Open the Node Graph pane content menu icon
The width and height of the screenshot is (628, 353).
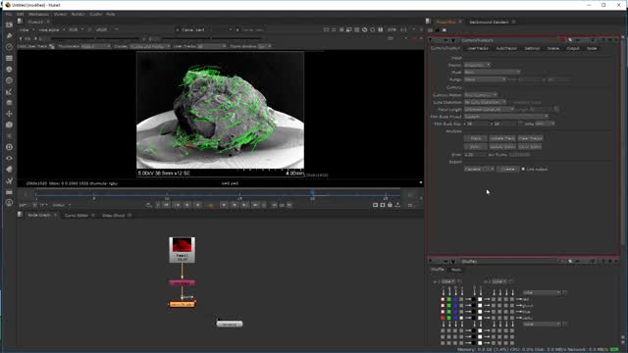click(x=20, y=215)
